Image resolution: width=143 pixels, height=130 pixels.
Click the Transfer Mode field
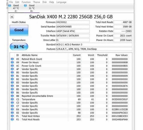[73, 36]
